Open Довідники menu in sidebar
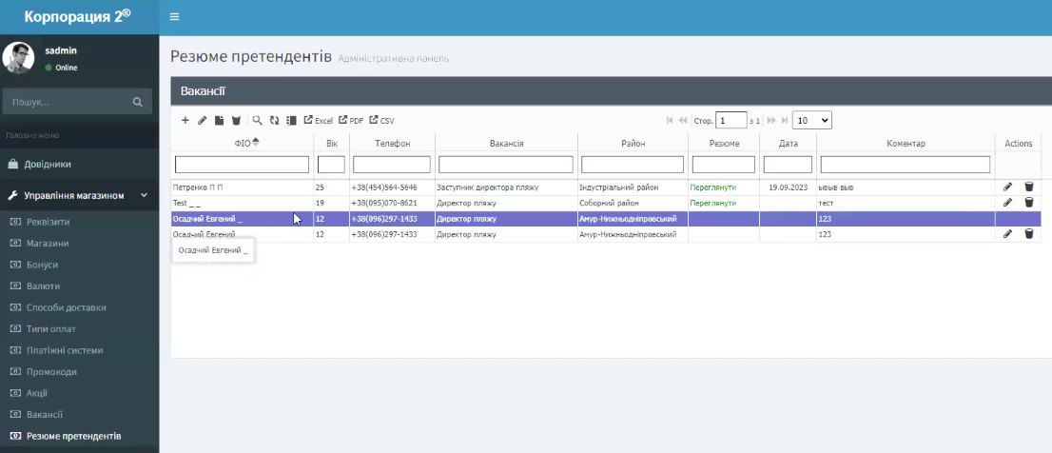The height and width of the screenshot is (453, 1052). [x=79, y=164]
